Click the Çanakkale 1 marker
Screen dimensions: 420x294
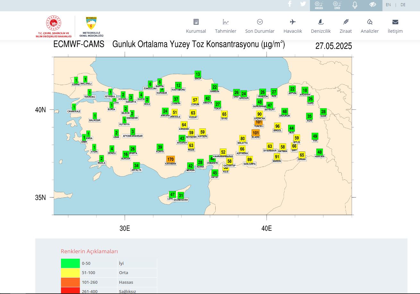click(74, 107)
